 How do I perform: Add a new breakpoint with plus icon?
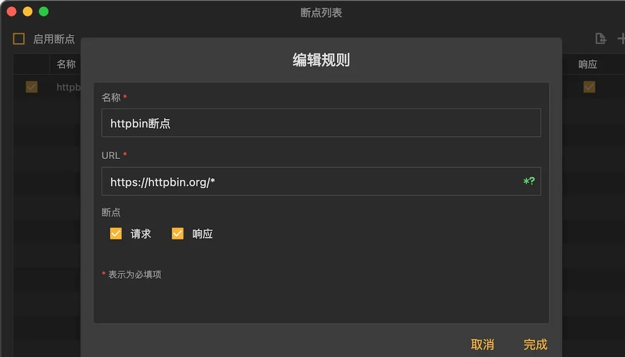(x=621, y=39)
